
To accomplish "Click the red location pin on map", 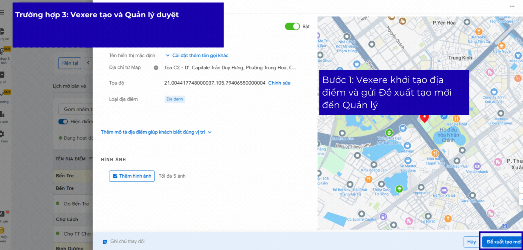I will coord(424,118).
